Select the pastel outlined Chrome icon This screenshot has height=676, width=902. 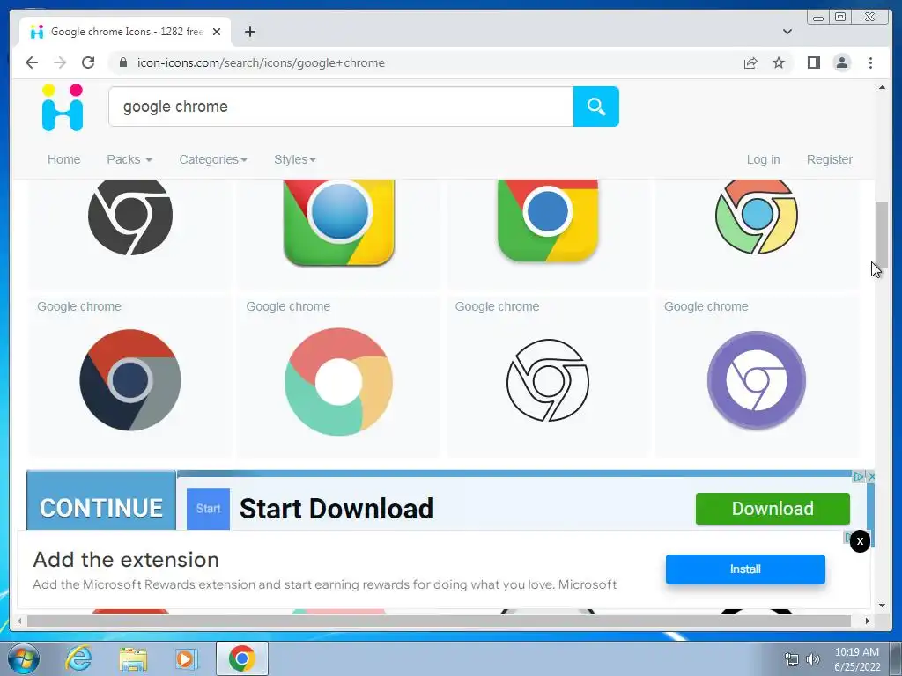(x=757, y=217)
